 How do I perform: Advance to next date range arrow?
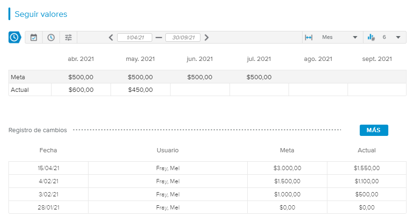[x=207, y=37]
